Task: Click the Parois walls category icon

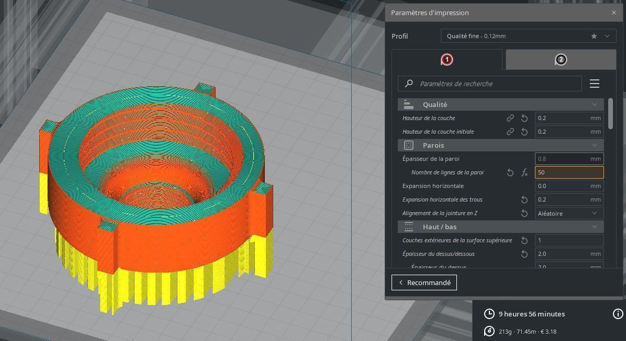Action: (x=408, y=145)
